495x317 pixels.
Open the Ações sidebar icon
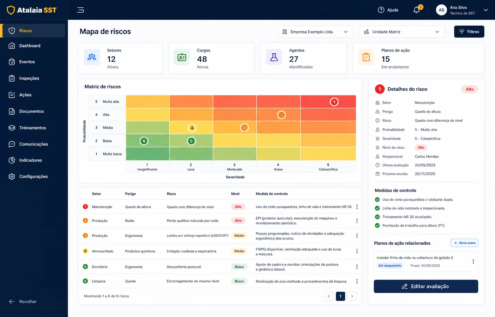(12, 95)
